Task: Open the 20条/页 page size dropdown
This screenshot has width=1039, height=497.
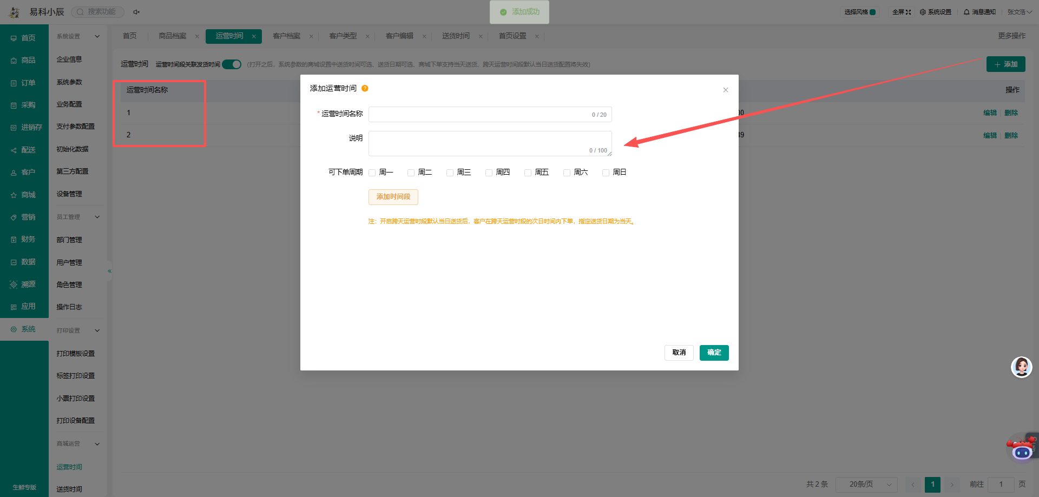Action: click(x=866, y=484)
